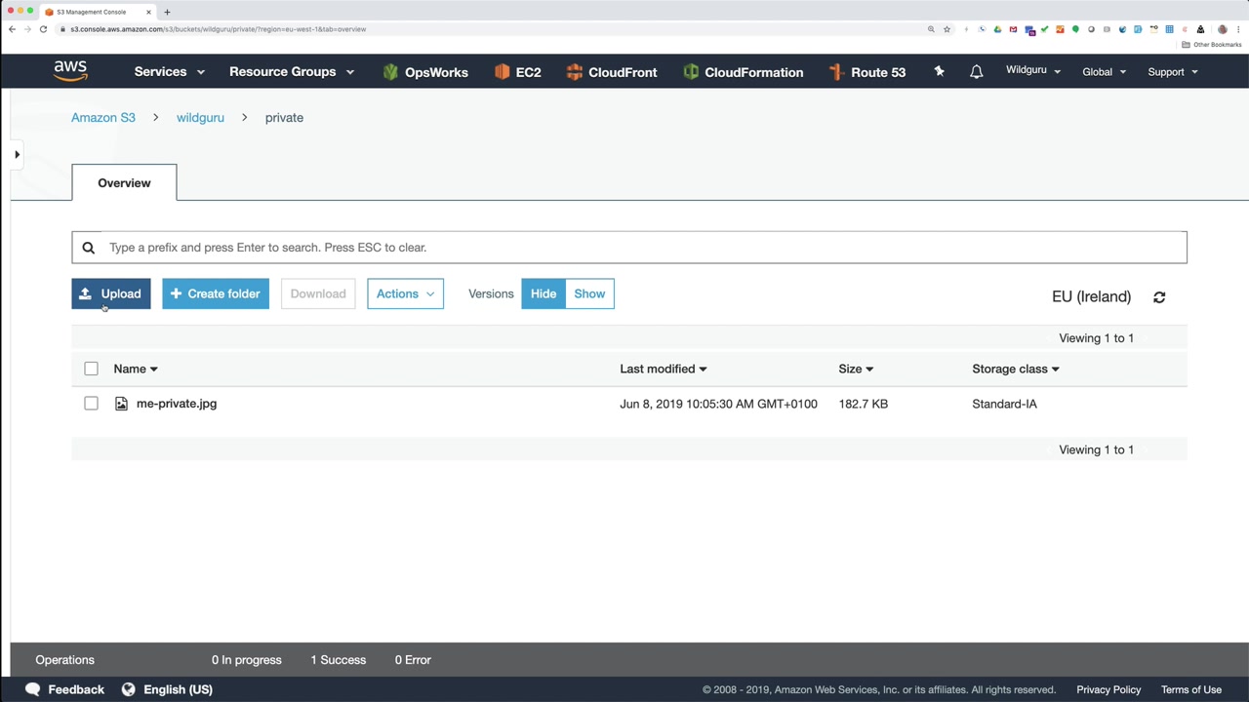Click the Feedback speech bubble icon
The image size is (1249, 702).
click(x=32, y=689)
